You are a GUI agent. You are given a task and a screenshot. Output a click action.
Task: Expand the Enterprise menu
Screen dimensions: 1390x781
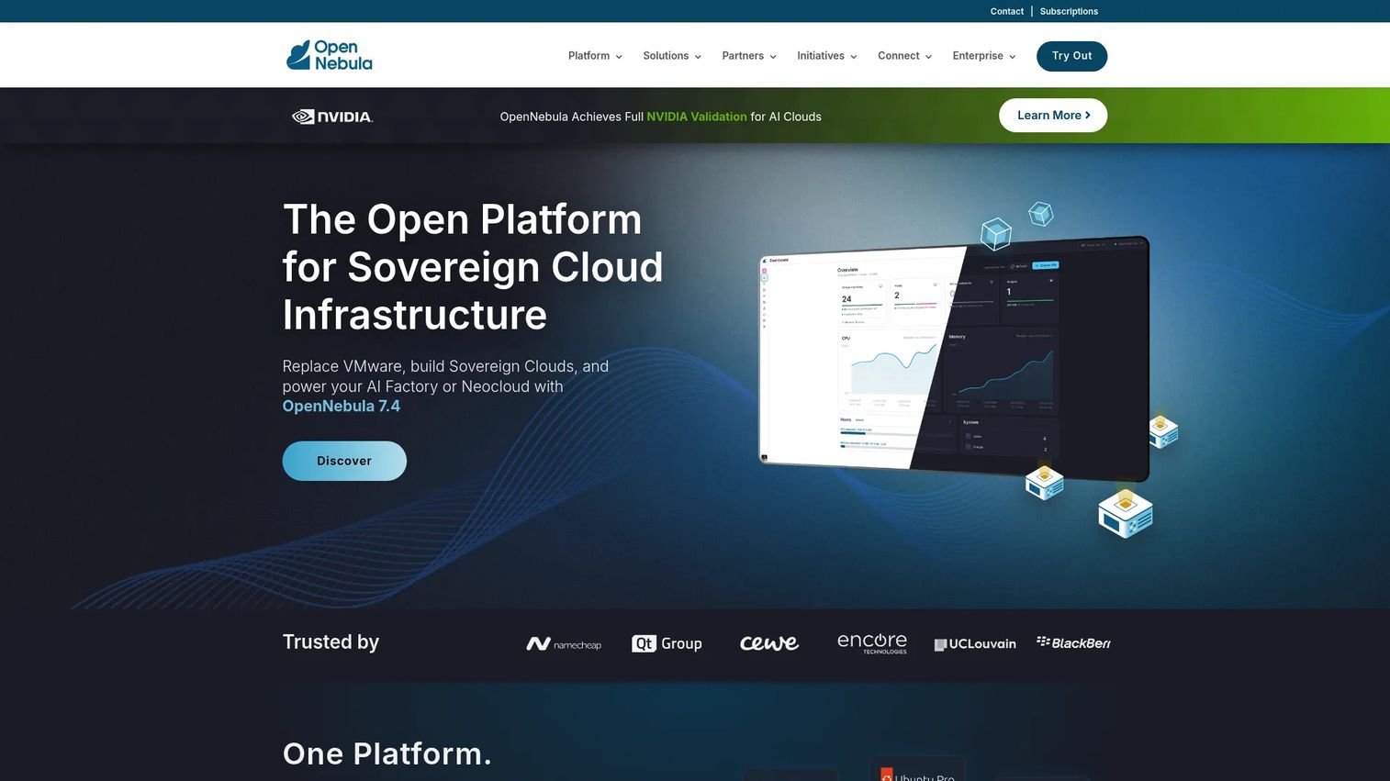tap(984, 56)
